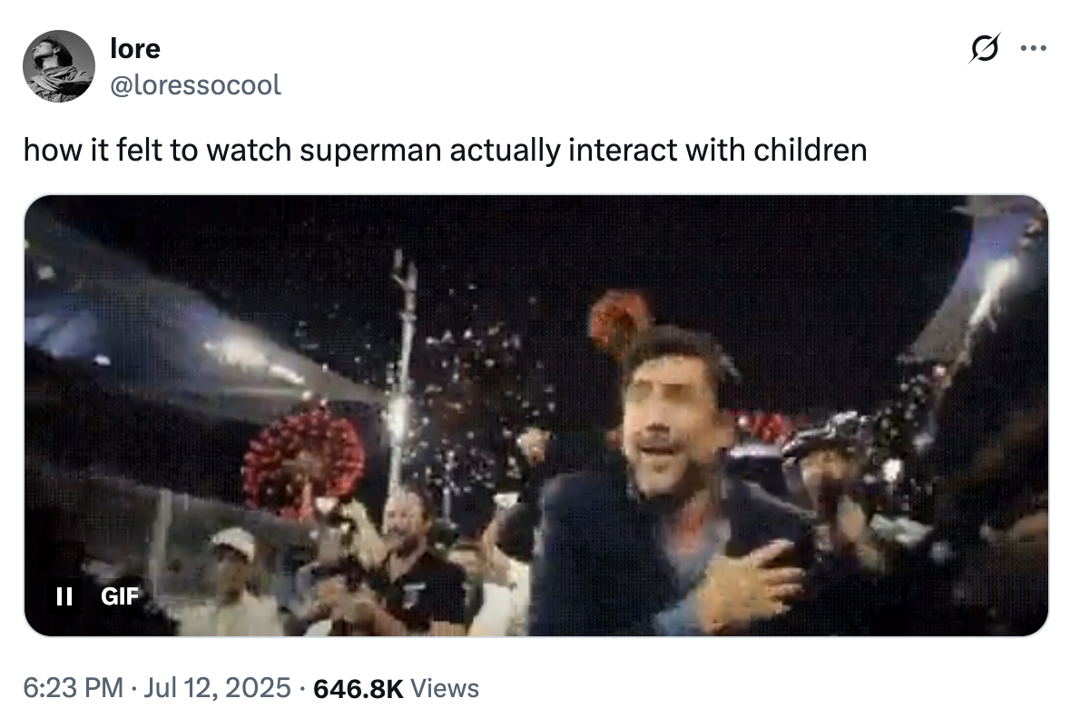View the 646.8K view count
This screenshot has width=1071, height=728.
[x=357, y=688]
